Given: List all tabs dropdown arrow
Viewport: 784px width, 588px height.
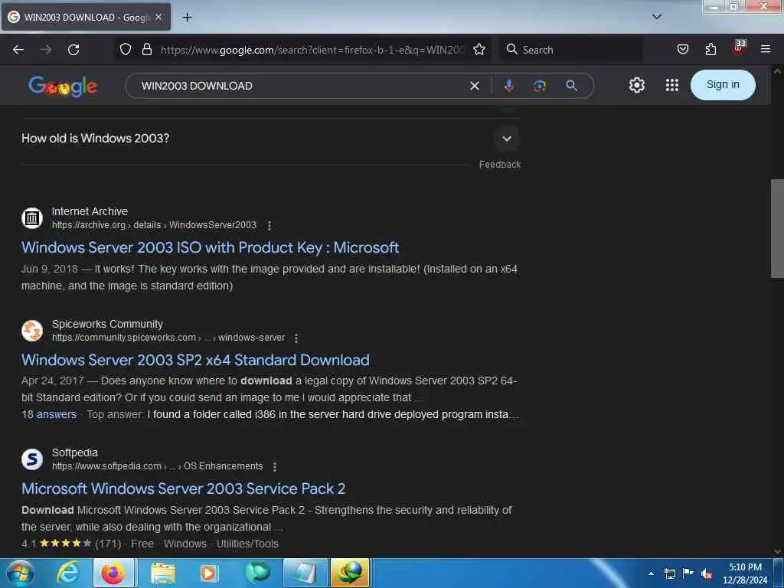Looking at the screenshot, I should (656, 17).
